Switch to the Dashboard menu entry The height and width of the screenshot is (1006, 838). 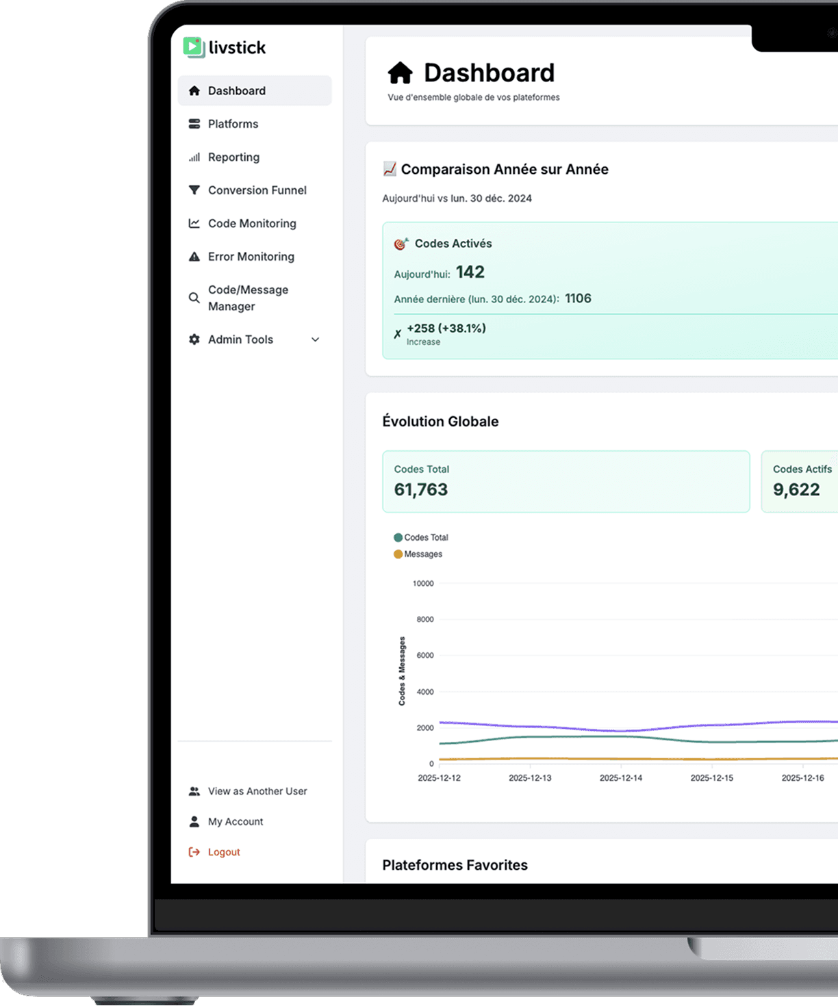click(237, 90)
